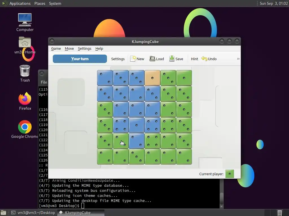Open the Computer desktop icon
The height and width of the screenshot is (216, 289).
[25, 22]
